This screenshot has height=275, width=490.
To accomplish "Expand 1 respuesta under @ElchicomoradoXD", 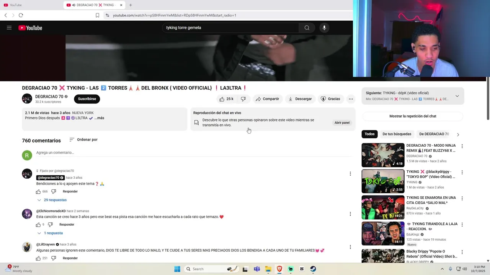I will [50, 233].
